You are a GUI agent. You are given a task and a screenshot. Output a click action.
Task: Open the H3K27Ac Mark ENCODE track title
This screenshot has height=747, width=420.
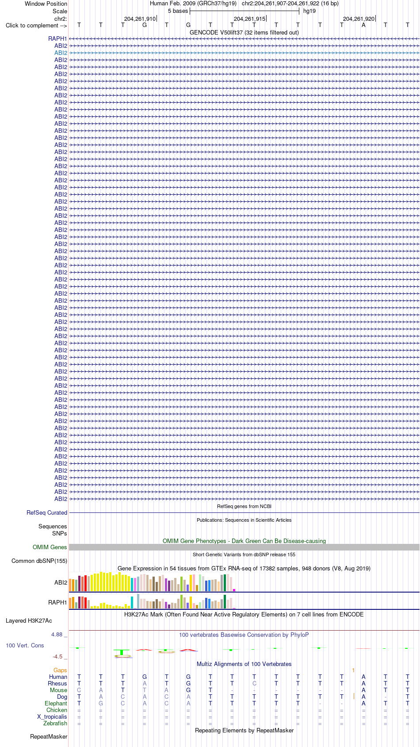pyautogui.click(x=244, y=614)
